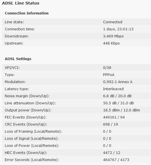Screen dimensions: 151x165
Task: Click the 'PPPoA' type value
Action: pyautogui.click(x=109, y=75)
